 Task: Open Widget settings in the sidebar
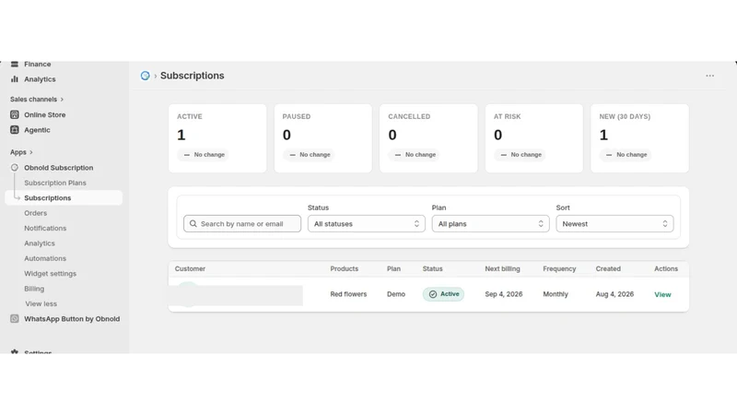click(x=51, y=273)
